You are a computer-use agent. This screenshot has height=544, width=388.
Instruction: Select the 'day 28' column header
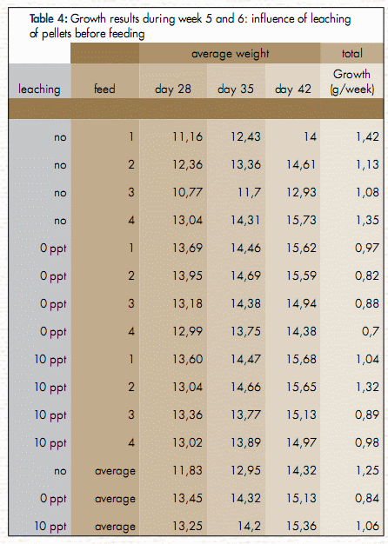(x=173, y=90)
